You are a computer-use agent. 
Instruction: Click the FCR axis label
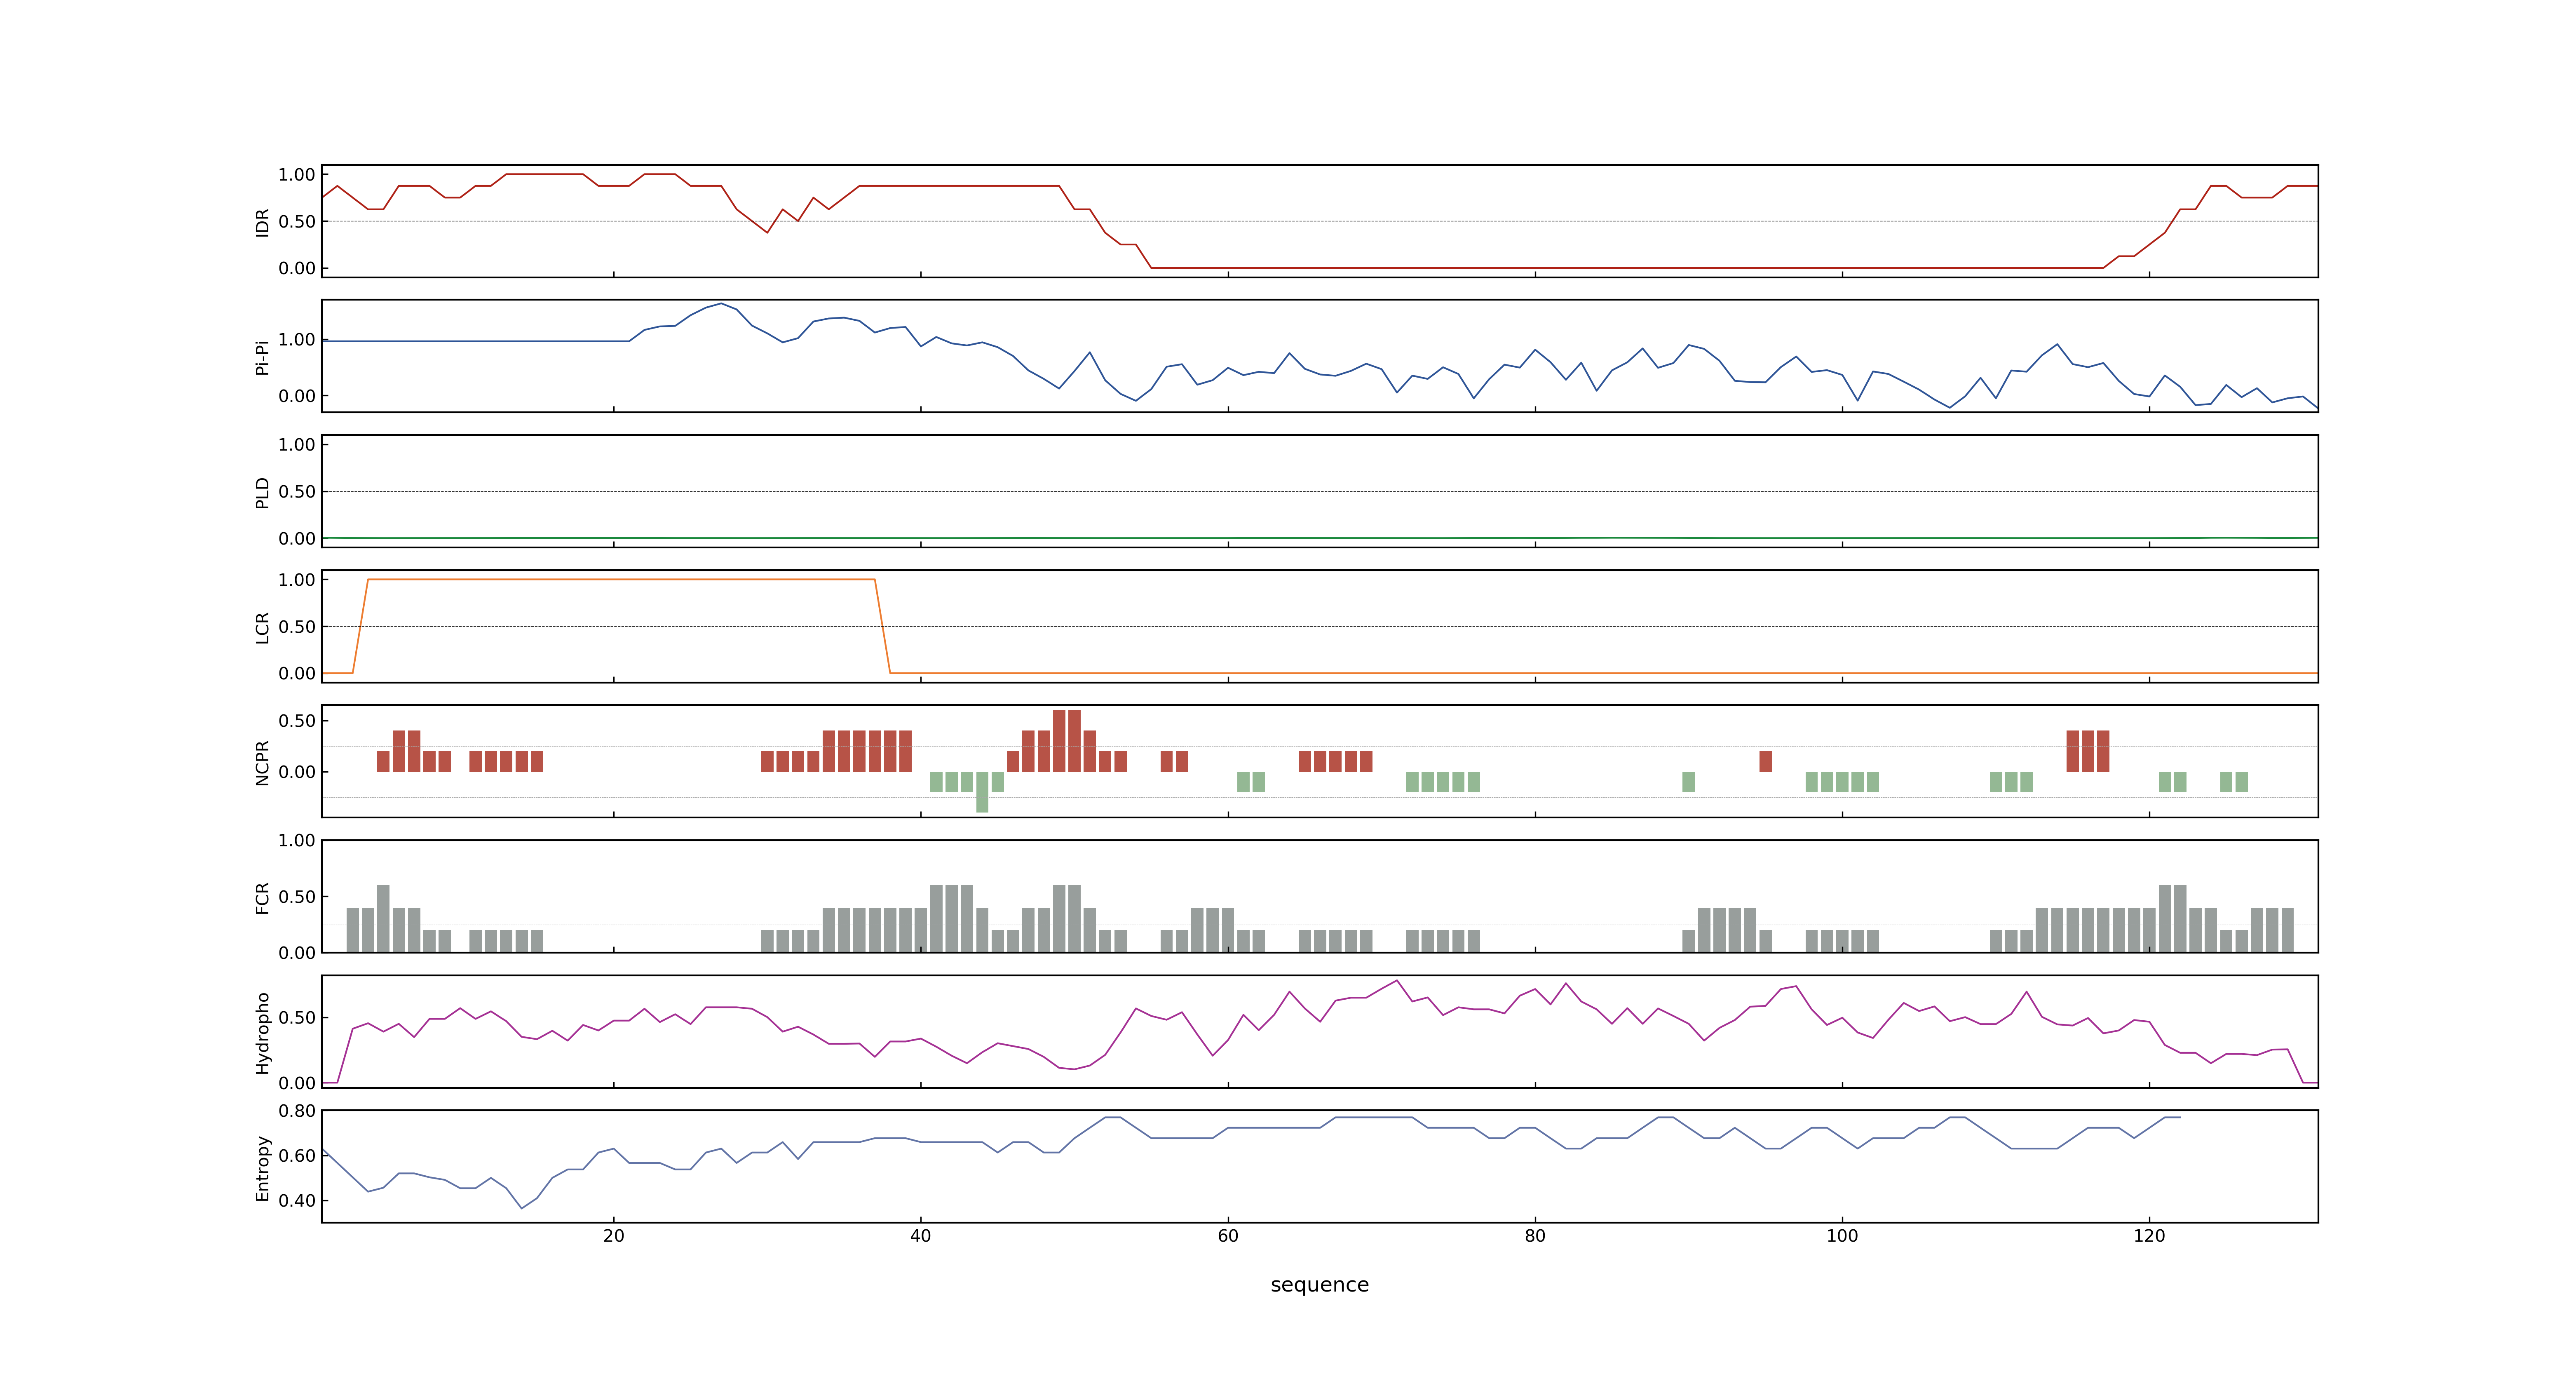click(x=262, y=897)
